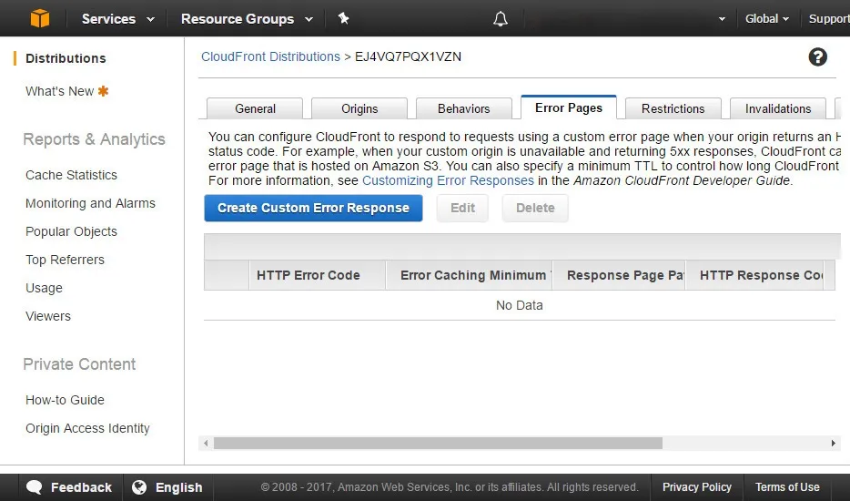Screen dimensions: 850x501
Task: Click the orange asterisk beside What's New
Action: [103, 91]
